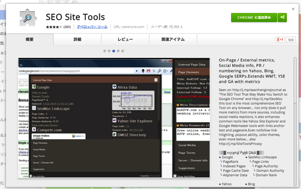Close the extension details dialog
Image resolution: width=301 pixels, height=189 pixels.
click(x=293, y=9)
